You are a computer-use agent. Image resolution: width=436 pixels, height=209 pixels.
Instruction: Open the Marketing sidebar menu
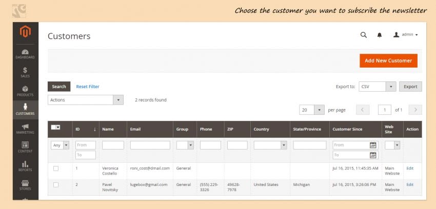(25, 129)
